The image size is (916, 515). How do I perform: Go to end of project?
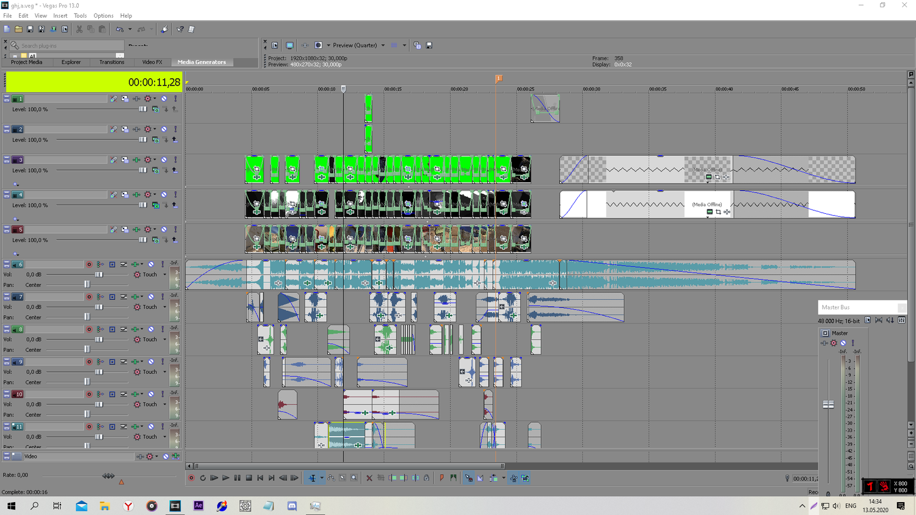[272, 478]
